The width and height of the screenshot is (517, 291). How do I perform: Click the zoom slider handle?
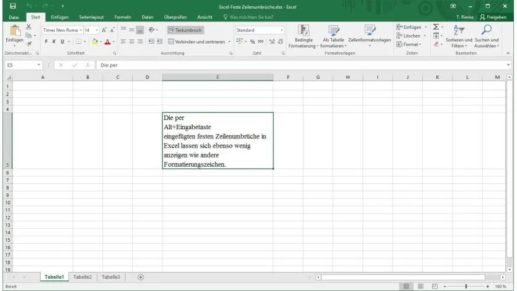click(x=466, y=287)
